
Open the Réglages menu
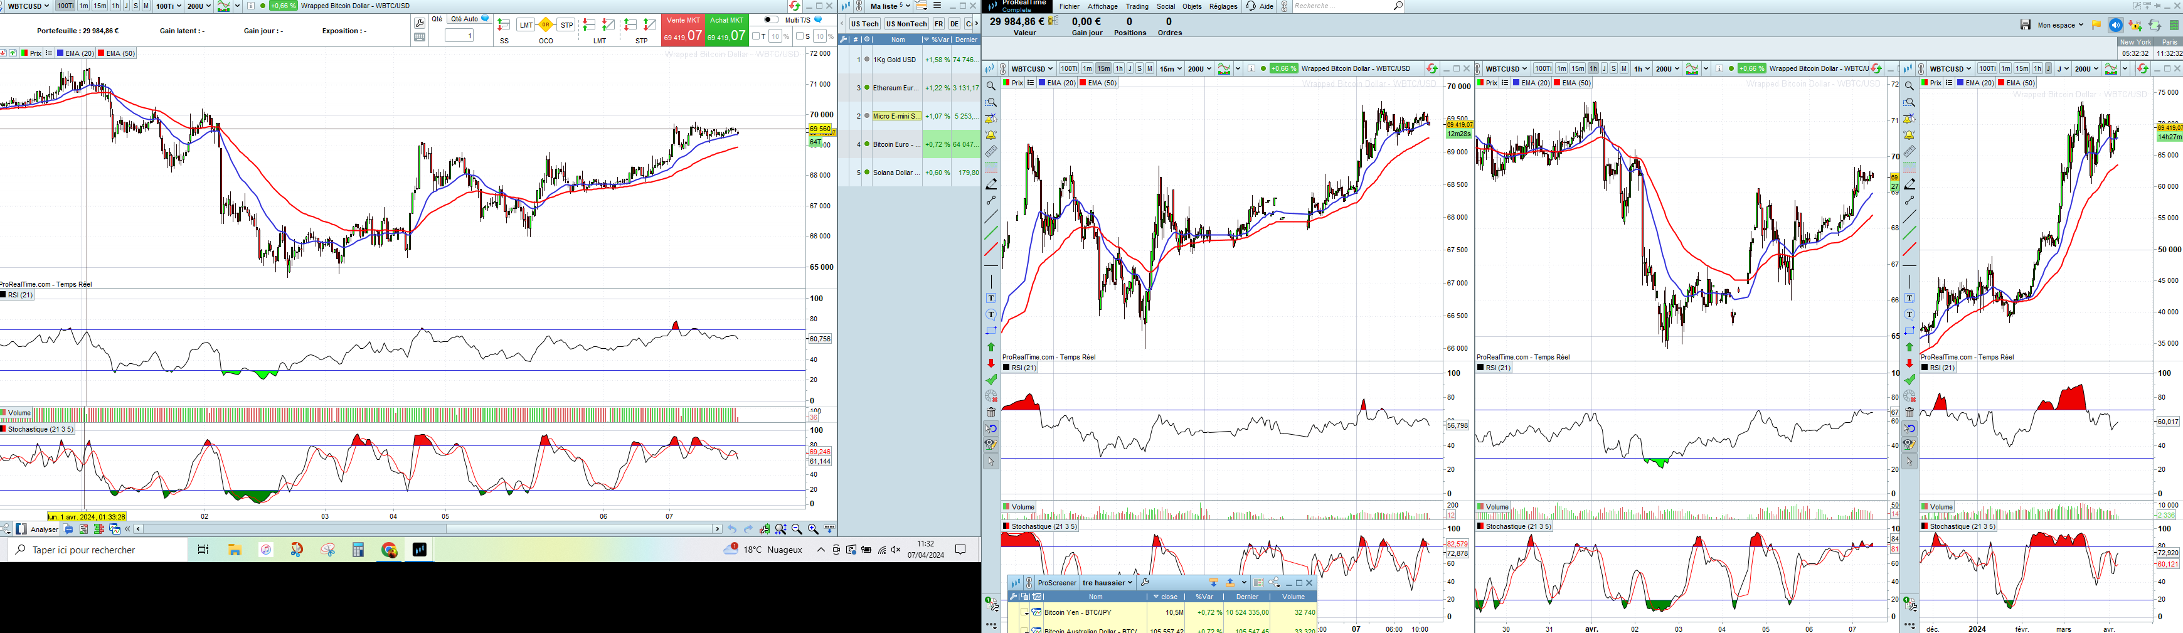coord(1223,6)
